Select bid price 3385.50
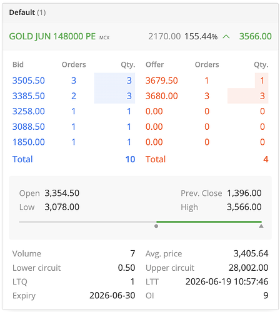Image resolution: width=280 pixels, height=312 pixels. 29,96
